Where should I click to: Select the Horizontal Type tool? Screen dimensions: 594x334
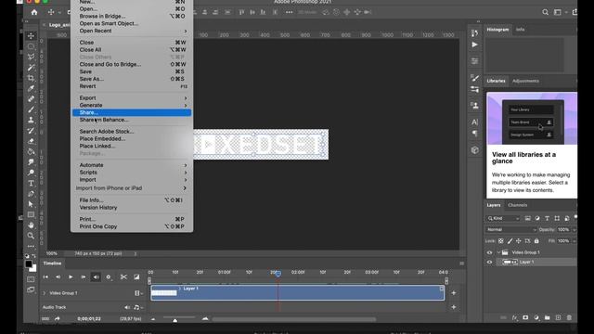[x=31, y=184]
